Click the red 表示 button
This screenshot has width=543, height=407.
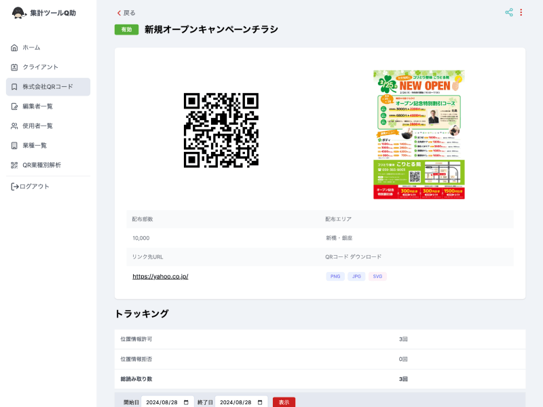pyautogui.click(x=284, y=402)
